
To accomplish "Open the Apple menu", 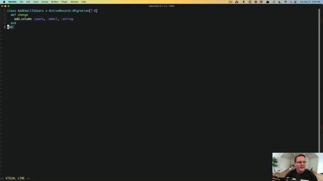I will [4, 2].
